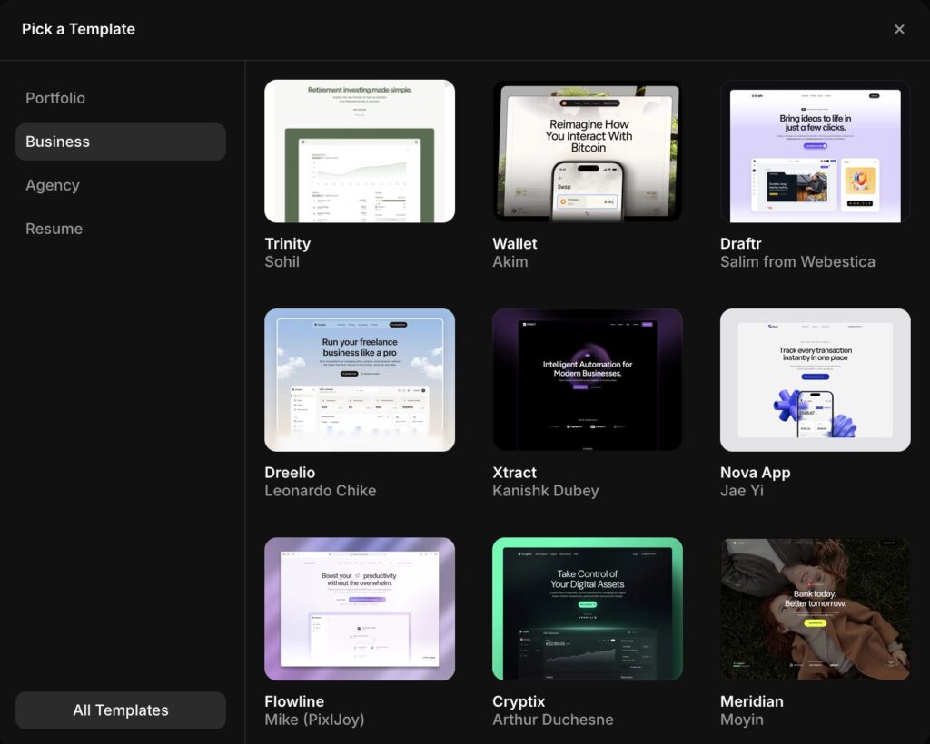Click author name Arthur Duchesne

552,720
